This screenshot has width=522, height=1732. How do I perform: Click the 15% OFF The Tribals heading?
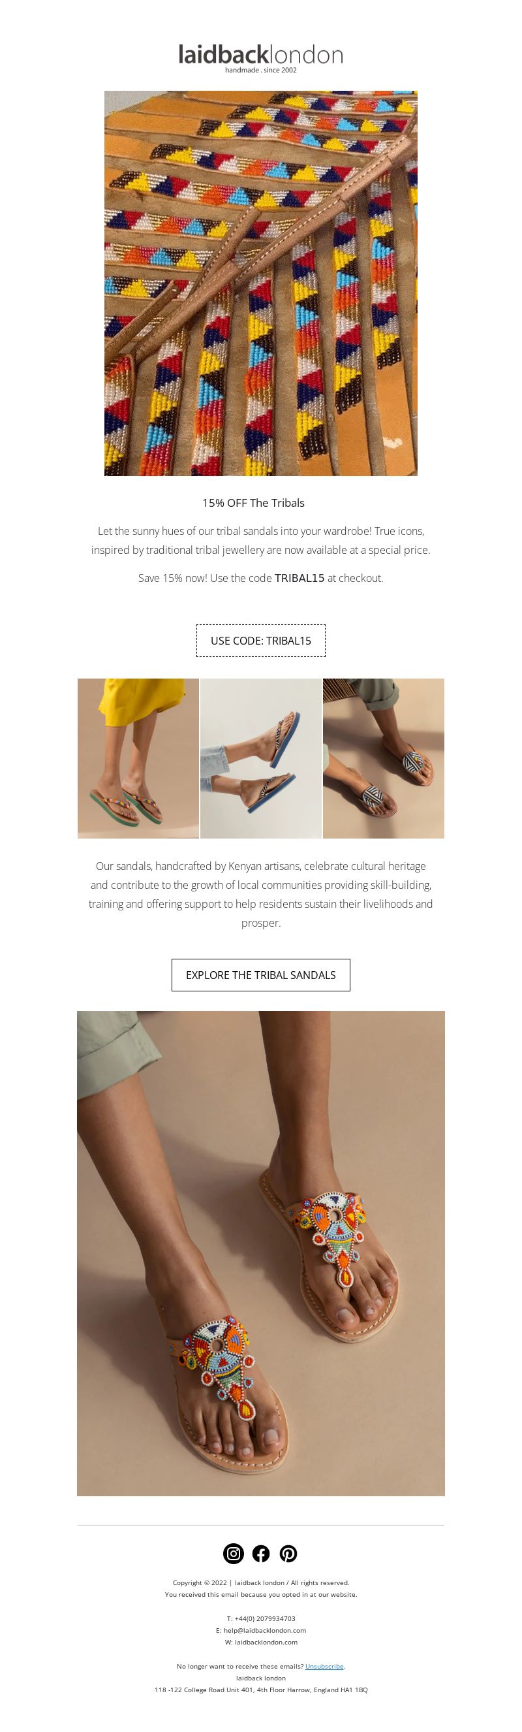[253, 503]
